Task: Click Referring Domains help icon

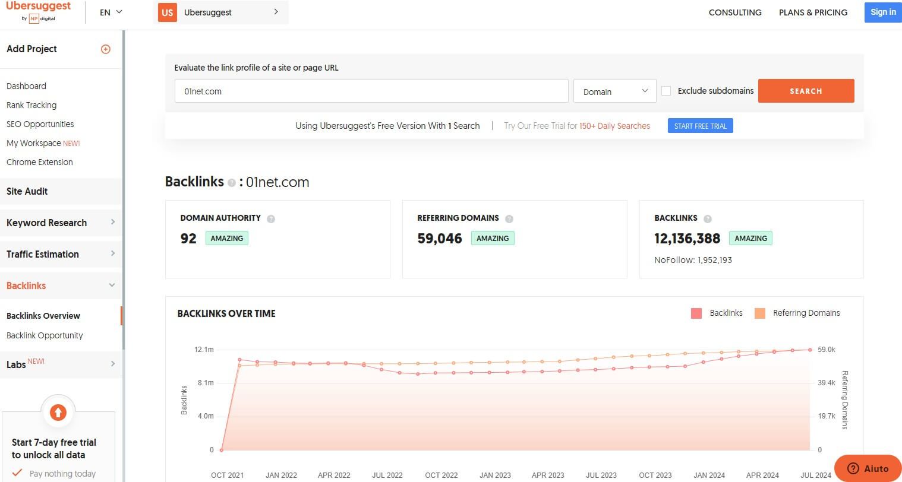Action: click(x=509, y=218)
